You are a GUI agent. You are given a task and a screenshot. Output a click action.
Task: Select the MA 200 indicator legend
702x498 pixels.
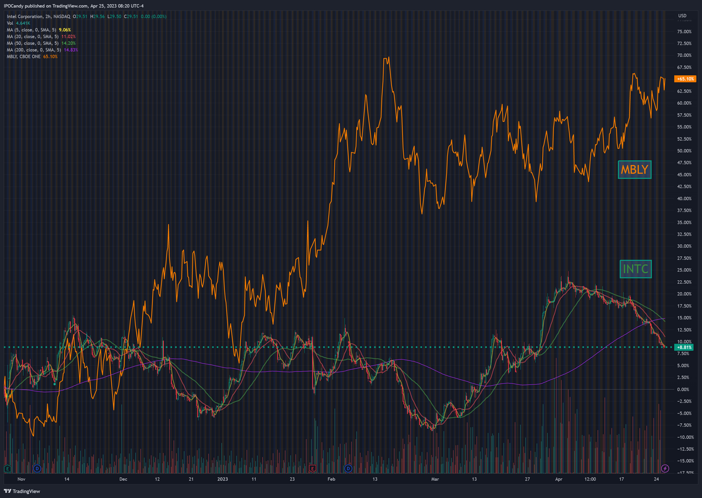[x=34, y=50]
